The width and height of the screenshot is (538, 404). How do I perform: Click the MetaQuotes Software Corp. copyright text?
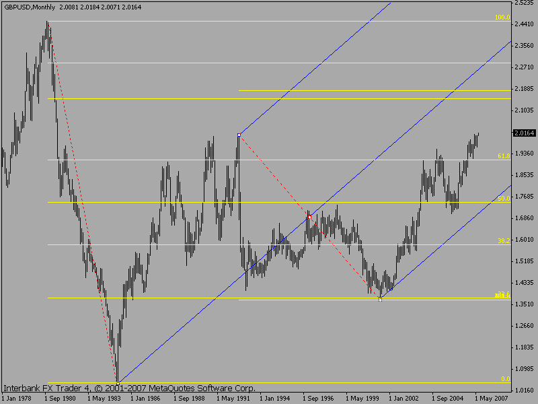202,389
